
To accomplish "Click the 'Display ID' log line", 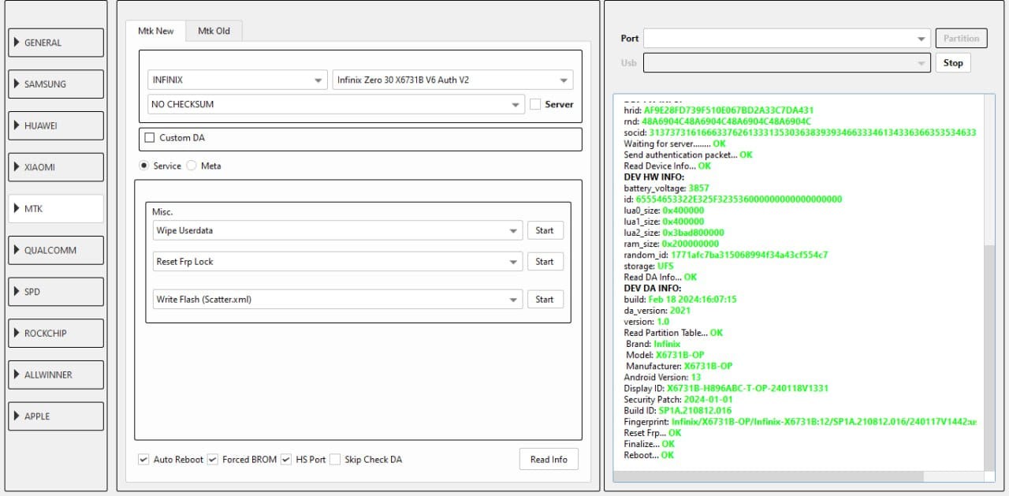I will pos(726,389).
